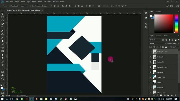Select the Rectangular Marquee tool
Image resolution: width=180 pixels, height=101 pixels.
pos(3,17)
